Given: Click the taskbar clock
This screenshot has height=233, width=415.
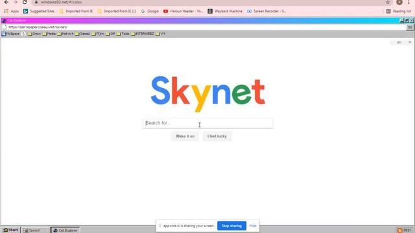Looking at the screenshot, I should (x=407, y=230).
